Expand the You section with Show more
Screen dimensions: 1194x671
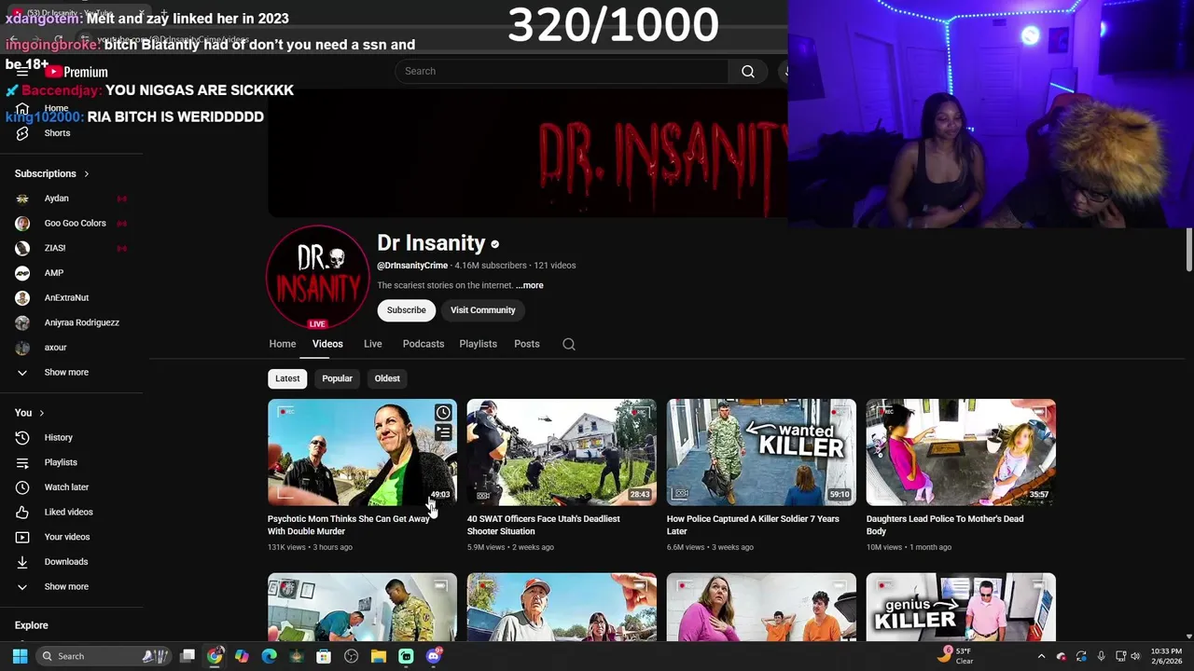[x=65, y=587]
